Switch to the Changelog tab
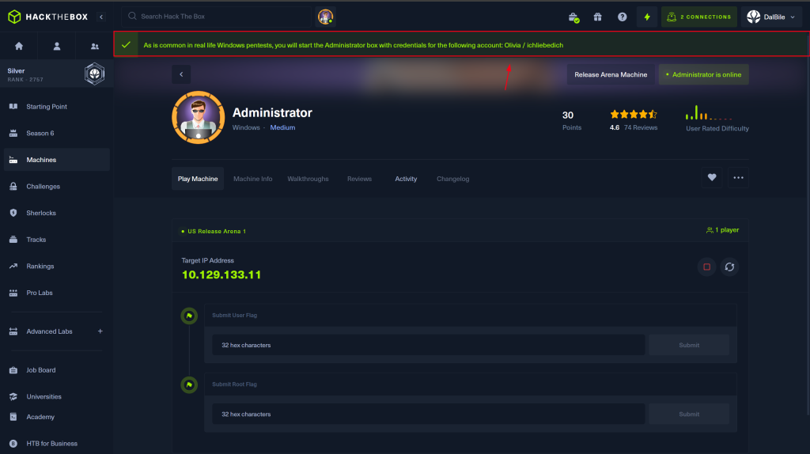Screen dimensions: 810x454 (x=453, y=179)
